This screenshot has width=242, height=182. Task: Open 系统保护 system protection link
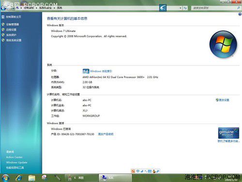click(11, 35)
